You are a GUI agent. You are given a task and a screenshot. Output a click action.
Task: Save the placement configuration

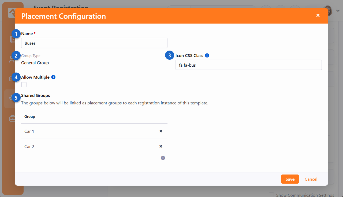click(x=290, y=179)
